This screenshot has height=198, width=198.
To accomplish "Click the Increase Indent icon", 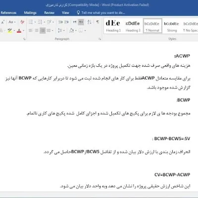I will [66, 22].
